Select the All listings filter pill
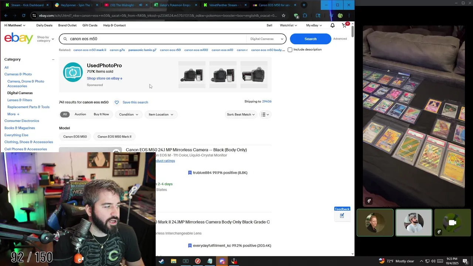Screen dimensions: 473x266 tap(65, 115)
